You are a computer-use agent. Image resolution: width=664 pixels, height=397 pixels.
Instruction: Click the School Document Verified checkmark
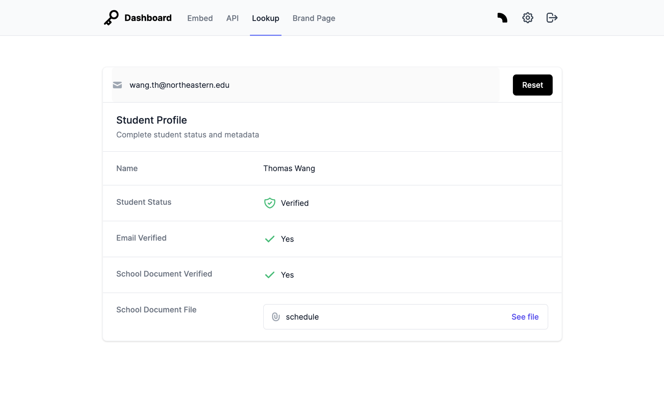[x=270, y=275]
